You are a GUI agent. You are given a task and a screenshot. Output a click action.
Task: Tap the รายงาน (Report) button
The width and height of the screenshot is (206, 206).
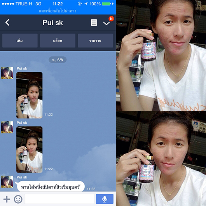pos(95,40)
